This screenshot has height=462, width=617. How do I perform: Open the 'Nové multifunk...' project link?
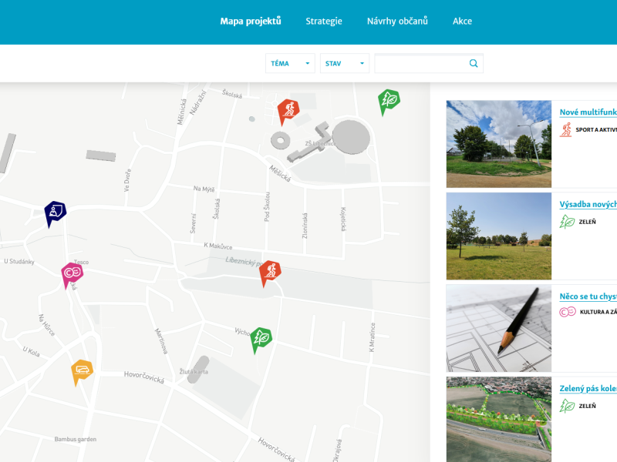coord(588,112)
